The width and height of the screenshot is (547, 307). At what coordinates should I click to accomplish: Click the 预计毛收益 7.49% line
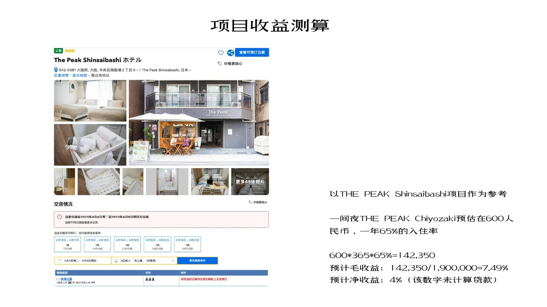419,268
